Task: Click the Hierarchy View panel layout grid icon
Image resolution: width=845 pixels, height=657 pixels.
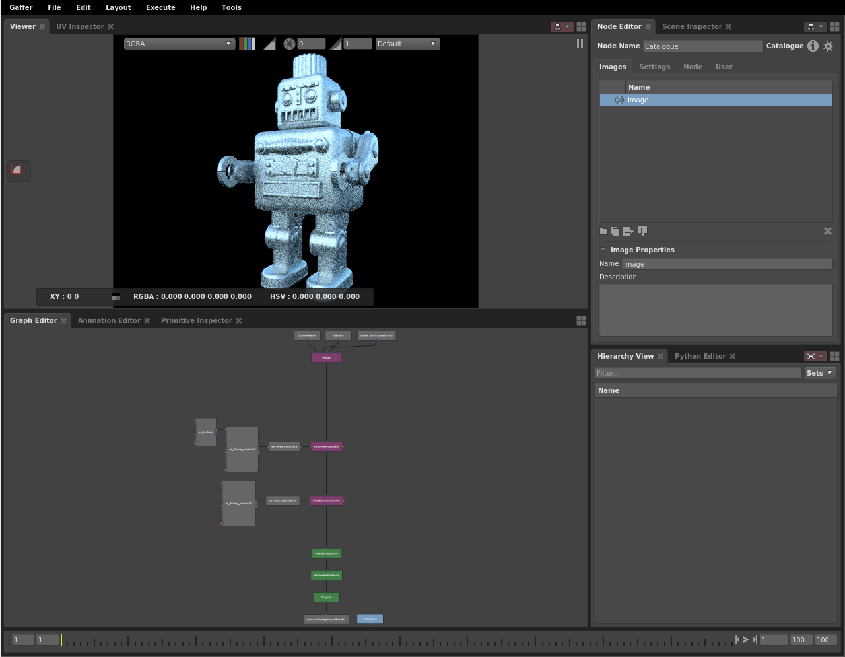Action: (x=834, y=356)
